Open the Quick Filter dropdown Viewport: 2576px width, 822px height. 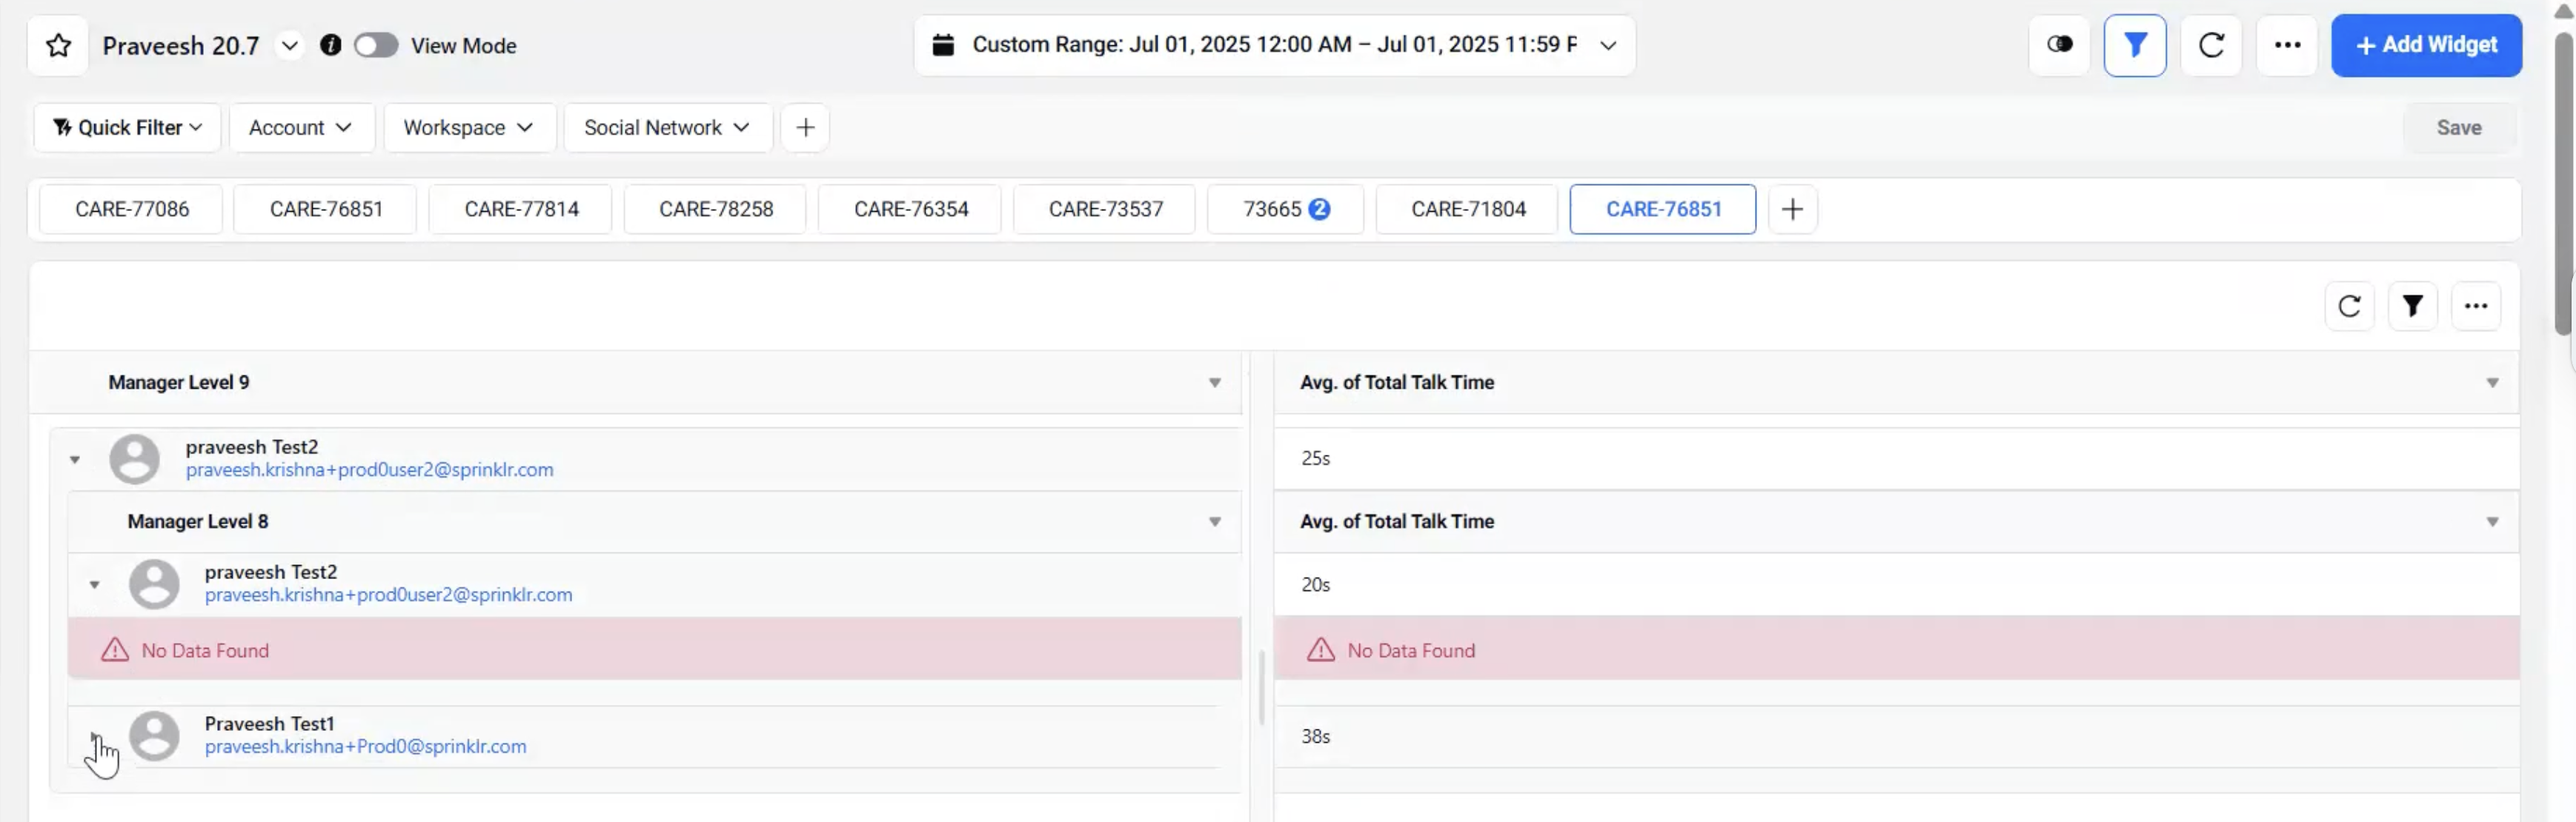127,128
